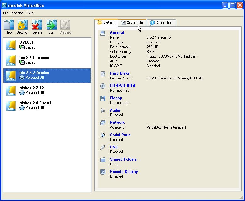Click the Network monitors icon
Viewport: 245px width, 201px height.
coord(102,123)
